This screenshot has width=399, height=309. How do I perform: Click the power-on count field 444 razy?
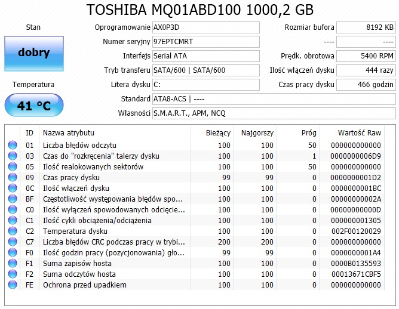coord(366,70)
